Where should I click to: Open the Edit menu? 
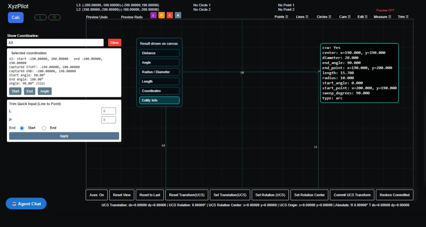point(362,17)
